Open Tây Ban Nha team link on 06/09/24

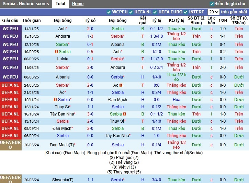tap(117, 136)
